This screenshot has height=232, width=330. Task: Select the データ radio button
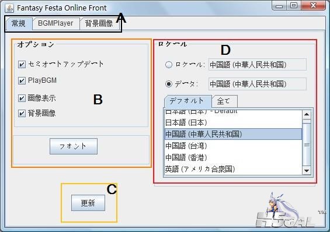(x=169, y=84)
